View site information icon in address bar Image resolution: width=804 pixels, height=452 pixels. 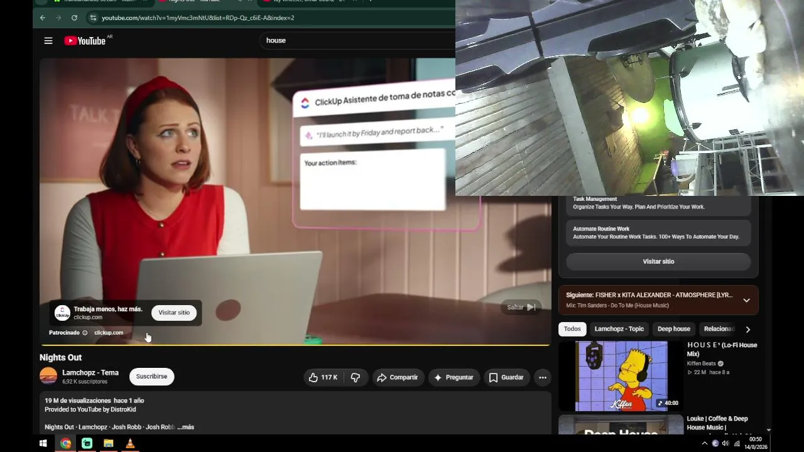click(93, 18)
